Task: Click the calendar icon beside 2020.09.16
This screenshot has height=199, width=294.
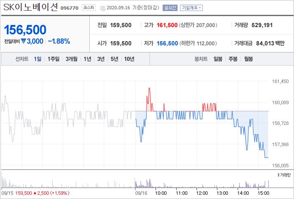Action: point(103,8)
